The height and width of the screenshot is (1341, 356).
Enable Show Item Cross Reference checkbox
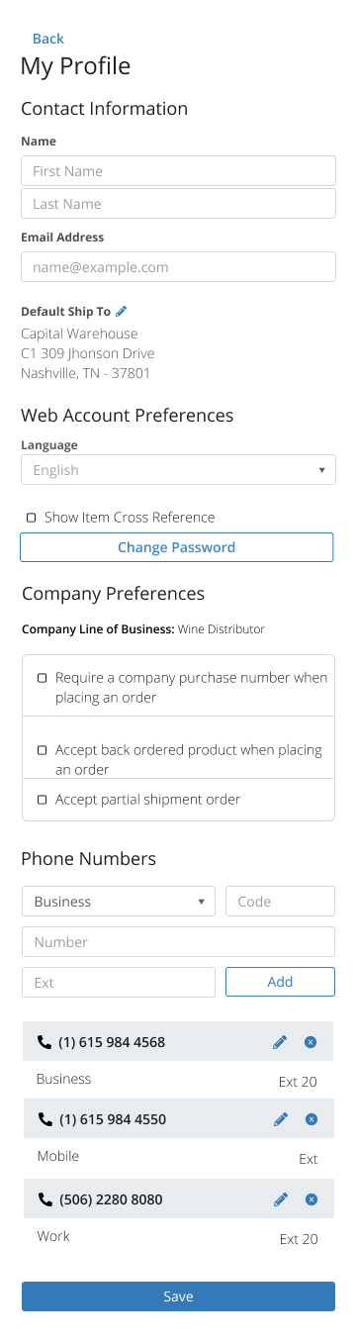click(x=31, y=518)
